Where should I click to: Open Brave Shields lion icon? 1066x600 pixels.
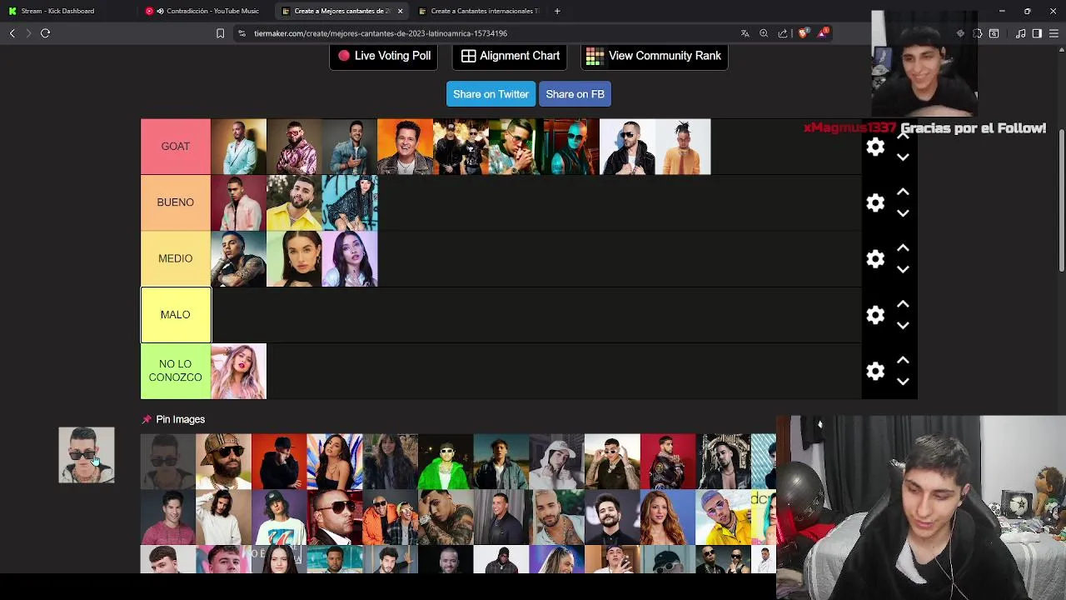(803, 33)
